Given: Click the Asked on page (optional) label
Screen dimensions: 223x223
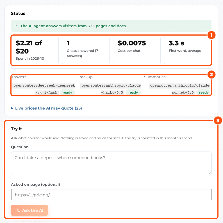Looking at the screenshot, I should (x=35, y=184).
